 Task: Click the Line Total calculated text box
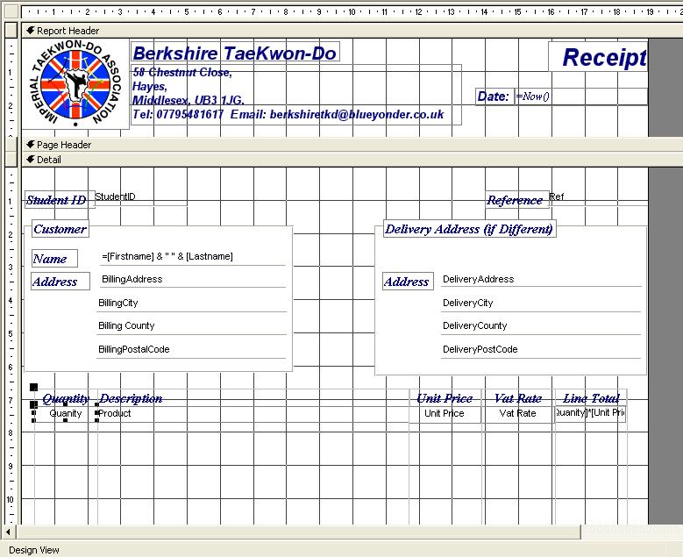[x=591, y=413]
